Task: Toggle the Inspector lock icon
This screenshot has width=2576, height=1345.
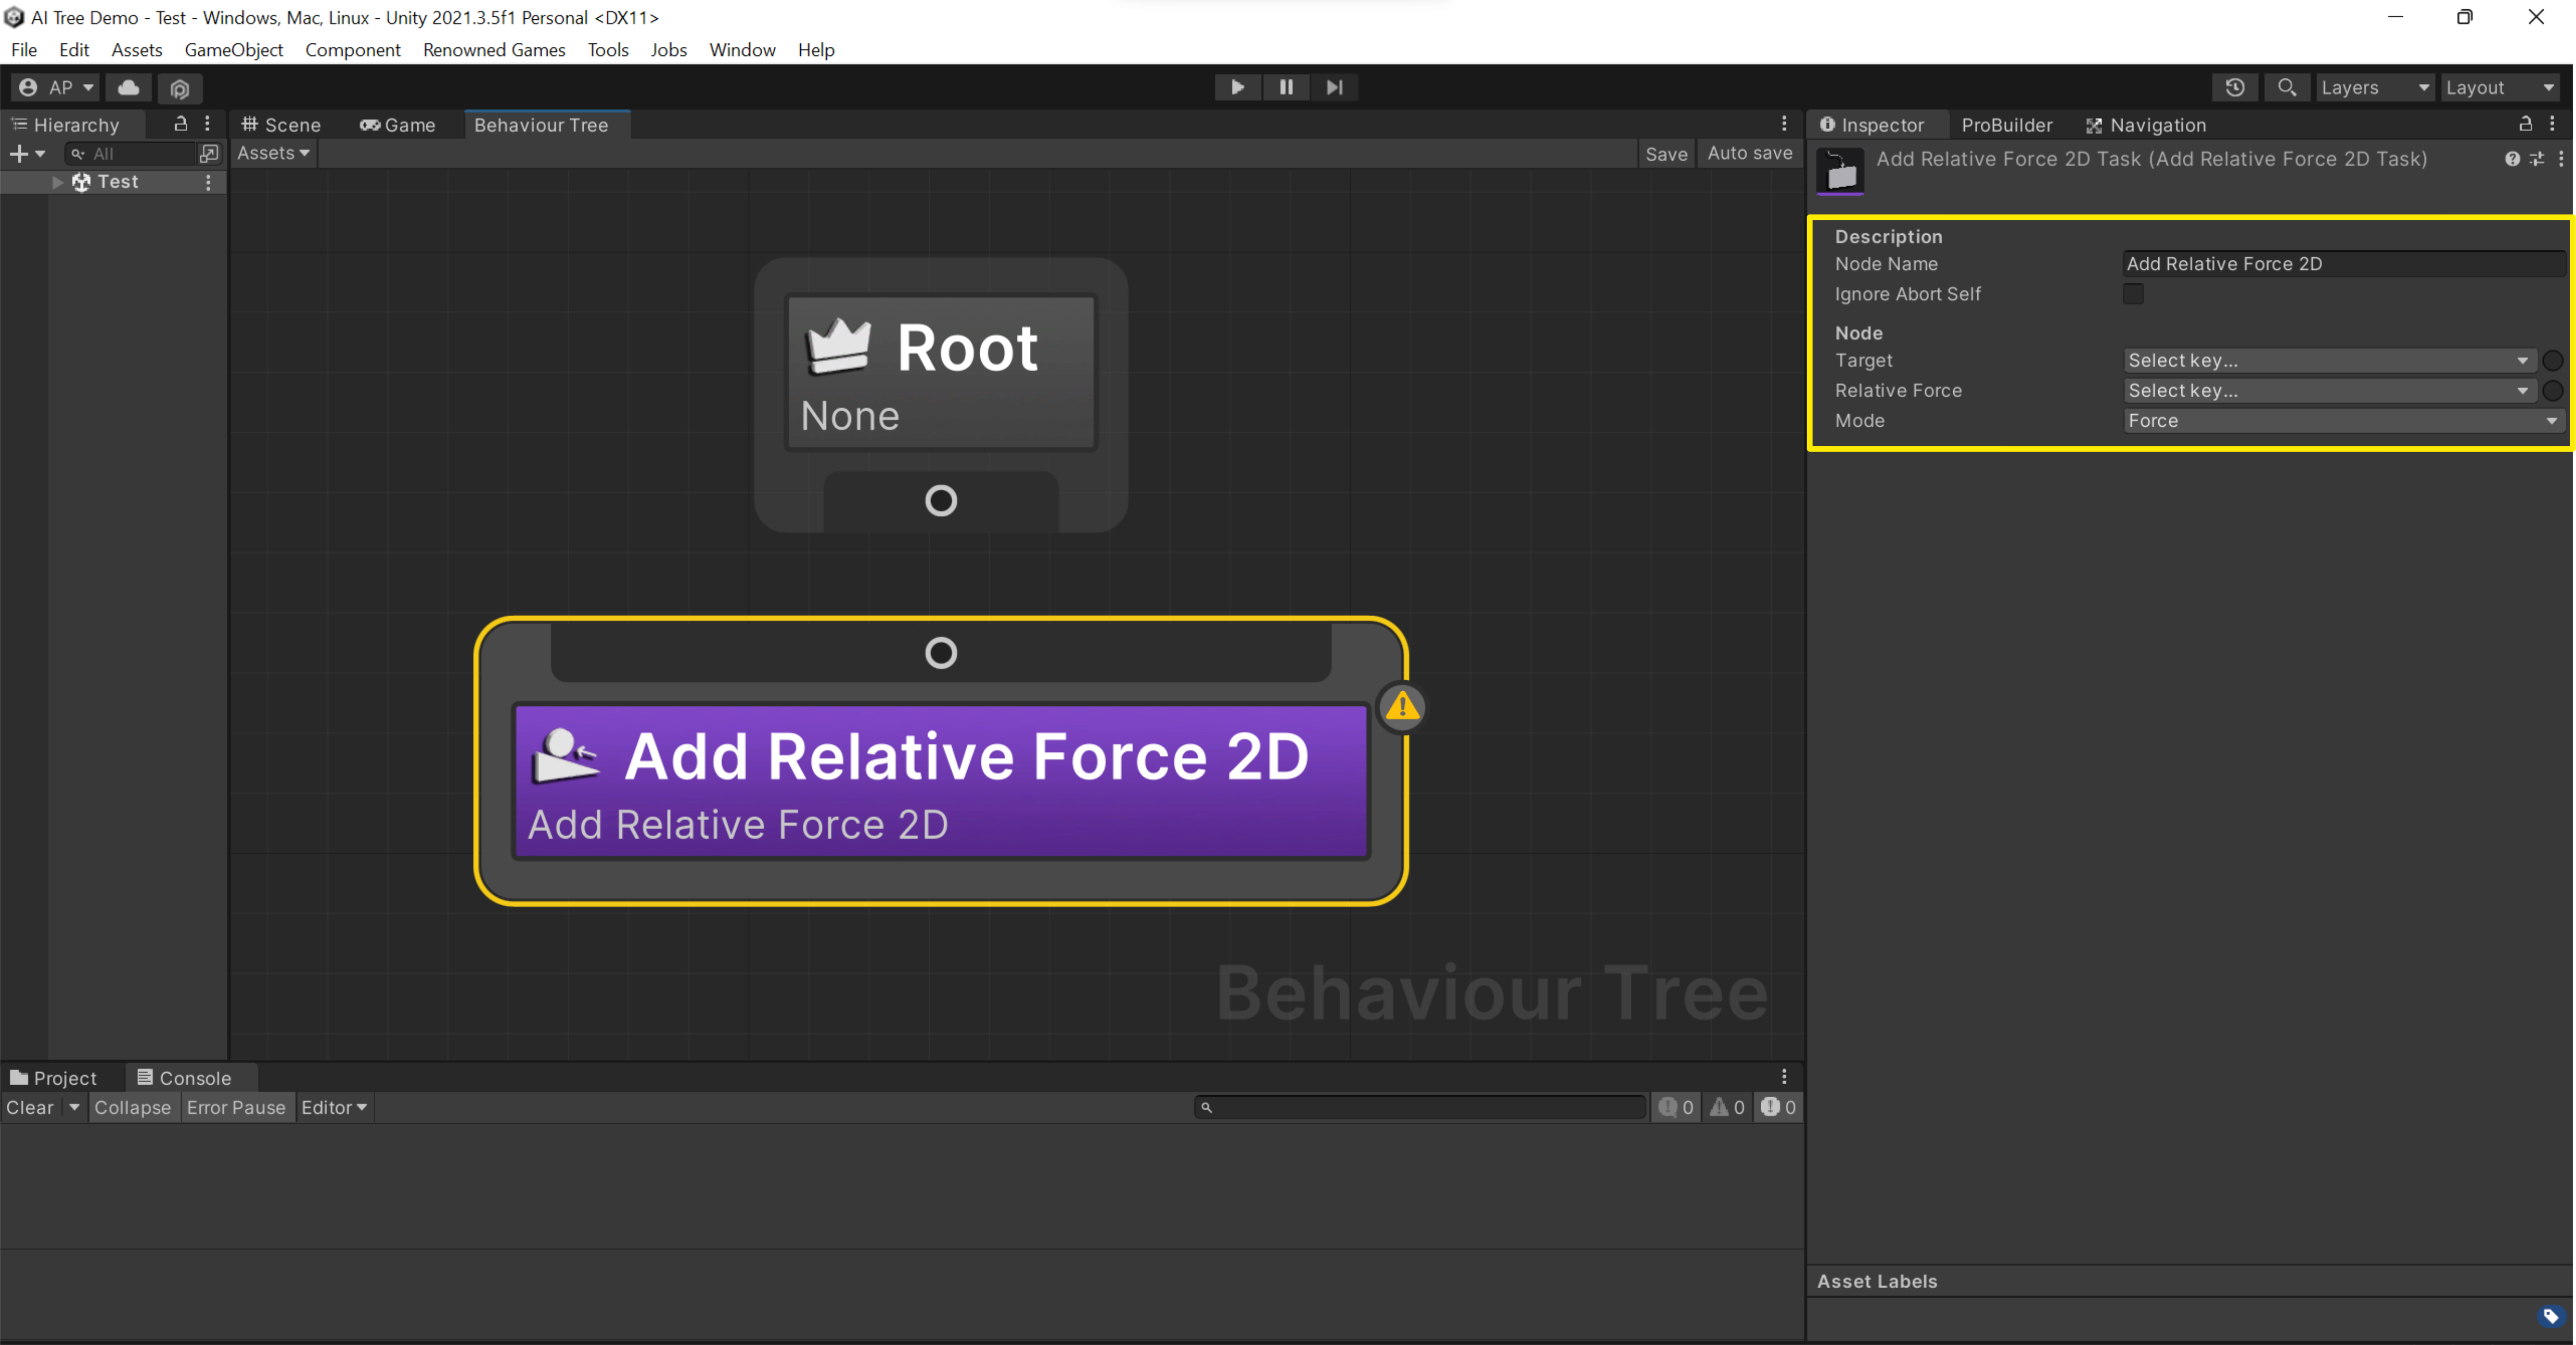Action: coord(2525,124)
